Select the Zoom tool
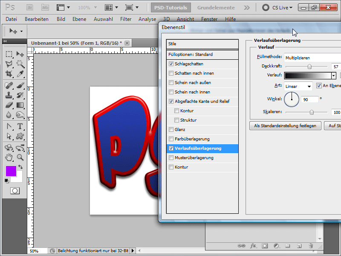 [20, 157]
